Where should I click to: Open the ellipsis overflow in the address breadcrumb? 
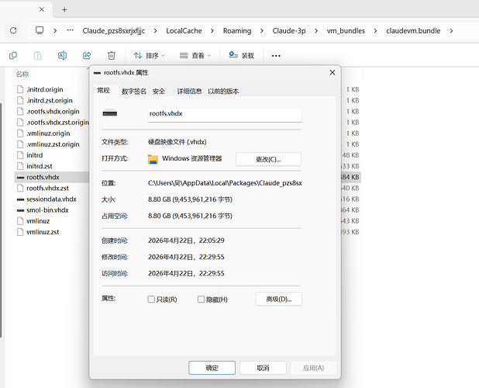click(71, 30)
